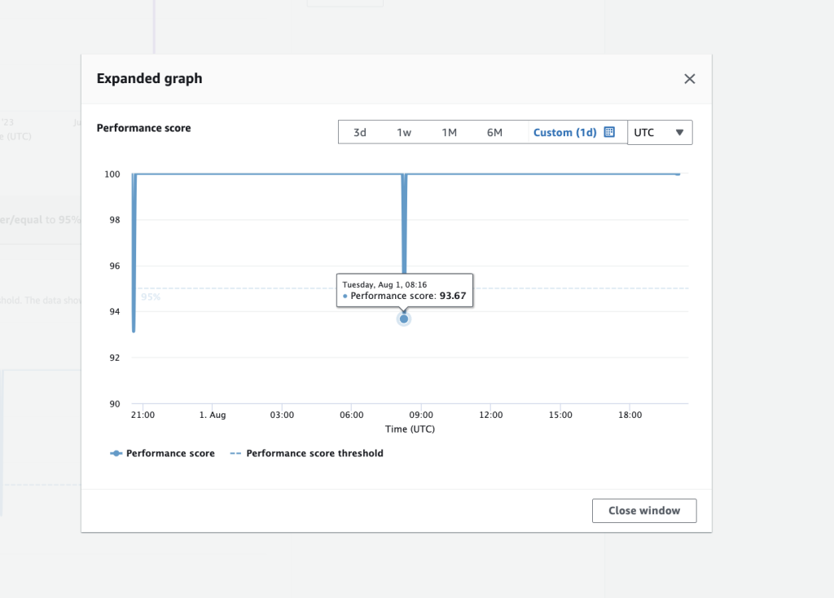The width and height of the screenshot is (834, 598).
Task: Switch to the 6M time range tab
Action: point(494,131)
